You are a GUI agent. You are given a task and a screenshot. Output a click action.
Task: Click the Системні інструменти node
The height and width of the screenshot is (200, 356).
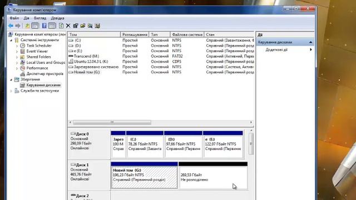click(x=39, y=40)
